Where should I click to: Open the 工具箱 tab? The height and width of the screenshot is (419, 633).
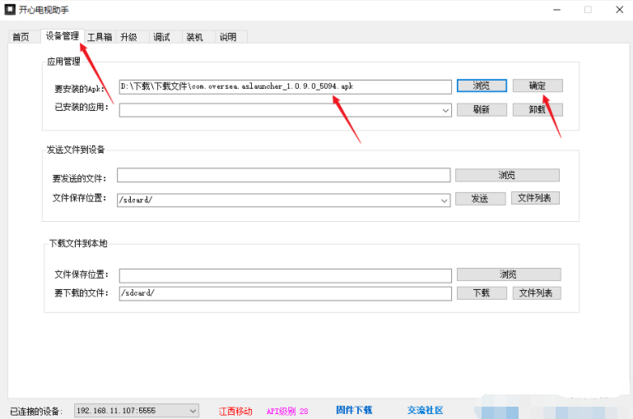pos(100,37)
